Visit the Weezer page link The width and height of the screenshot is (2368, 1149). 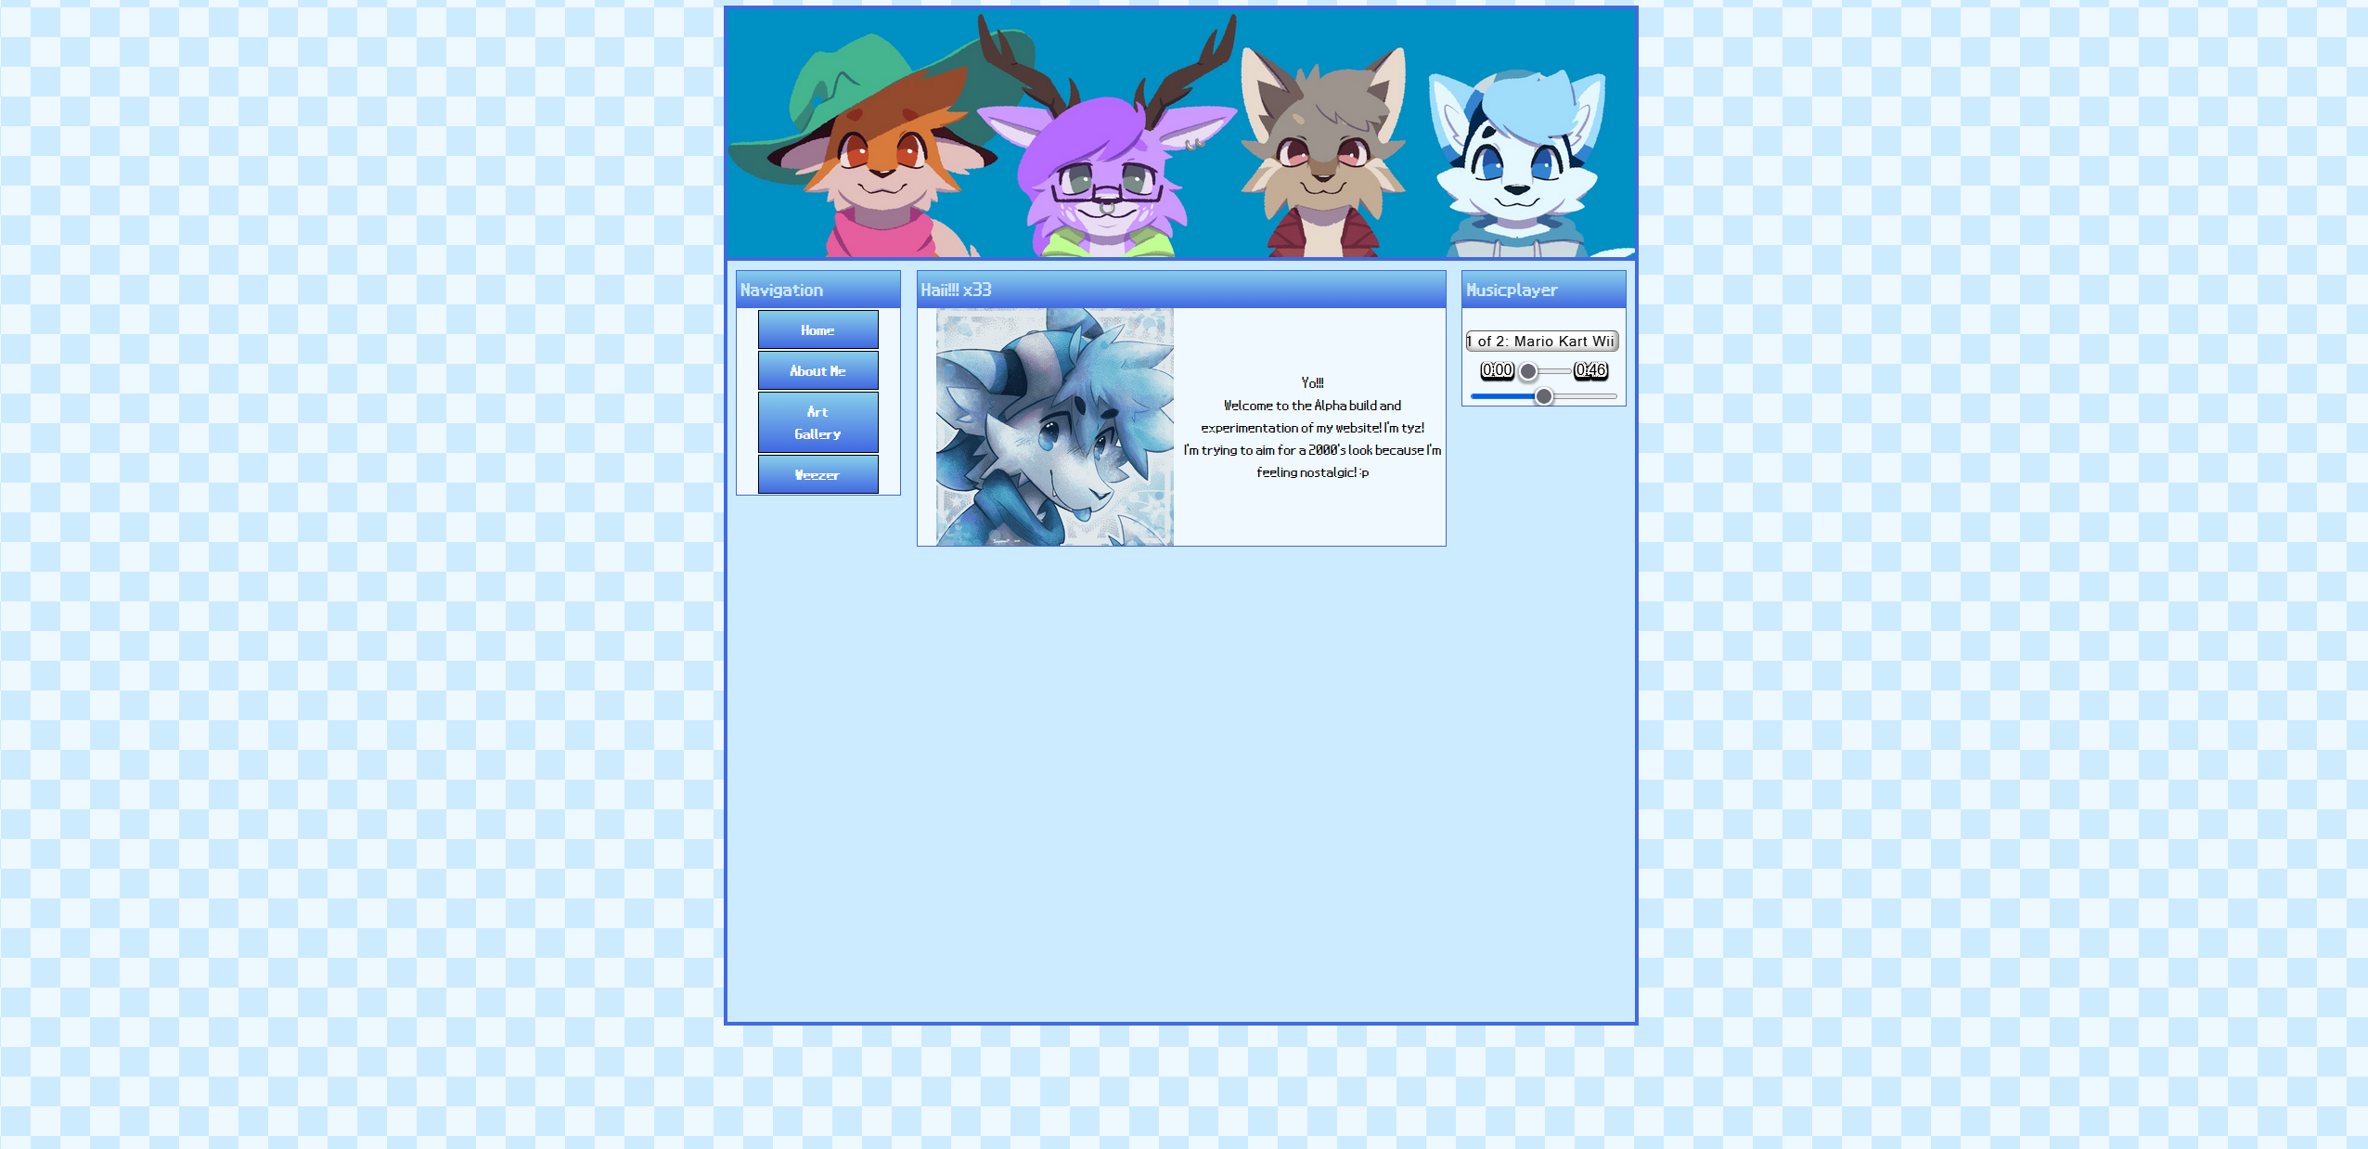(817, 474)
